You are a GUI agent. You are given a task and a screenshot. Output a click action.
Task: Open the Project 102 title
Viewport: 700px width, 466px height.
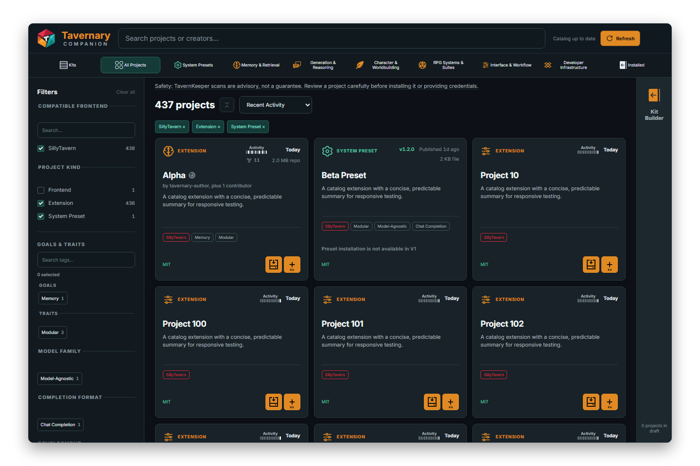(x=502, y=324)
